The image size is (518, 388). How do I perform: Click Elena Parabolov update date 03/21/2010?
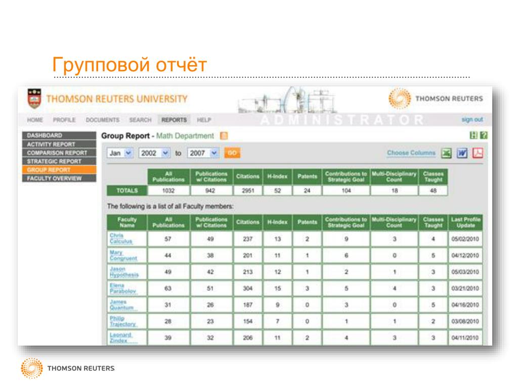(x=465, y=288)
